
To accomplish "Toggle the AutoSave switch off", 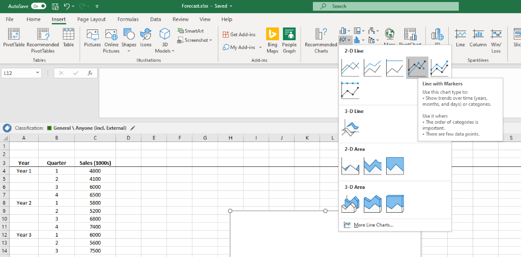I will coord(39,6).
